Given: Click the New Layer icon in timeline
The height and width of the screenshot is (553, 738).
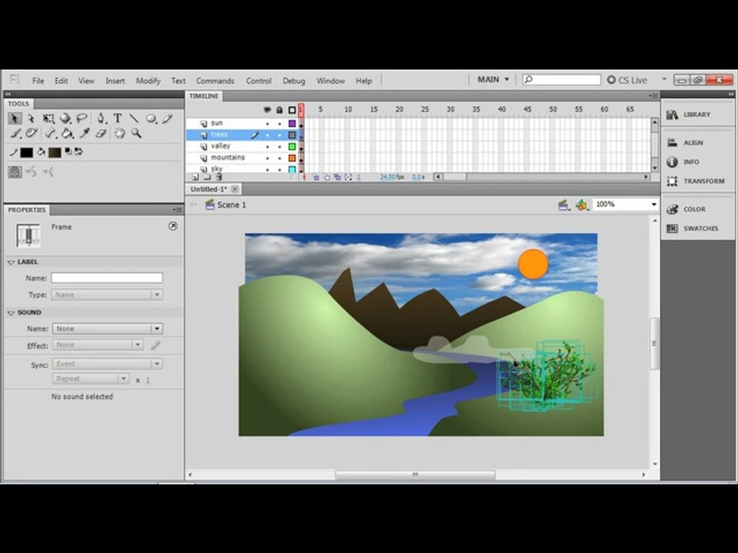Looking at the screenshot, I should coord(194,177).
